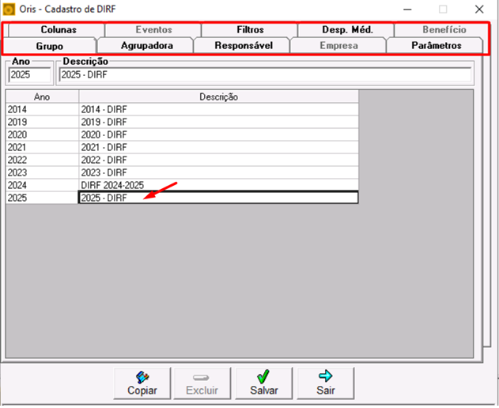Select year cell 2020

tap(42, 135)
